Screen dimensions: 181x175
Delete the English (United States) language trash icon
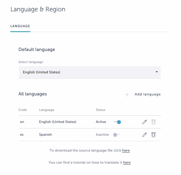(x=153, y=122)
